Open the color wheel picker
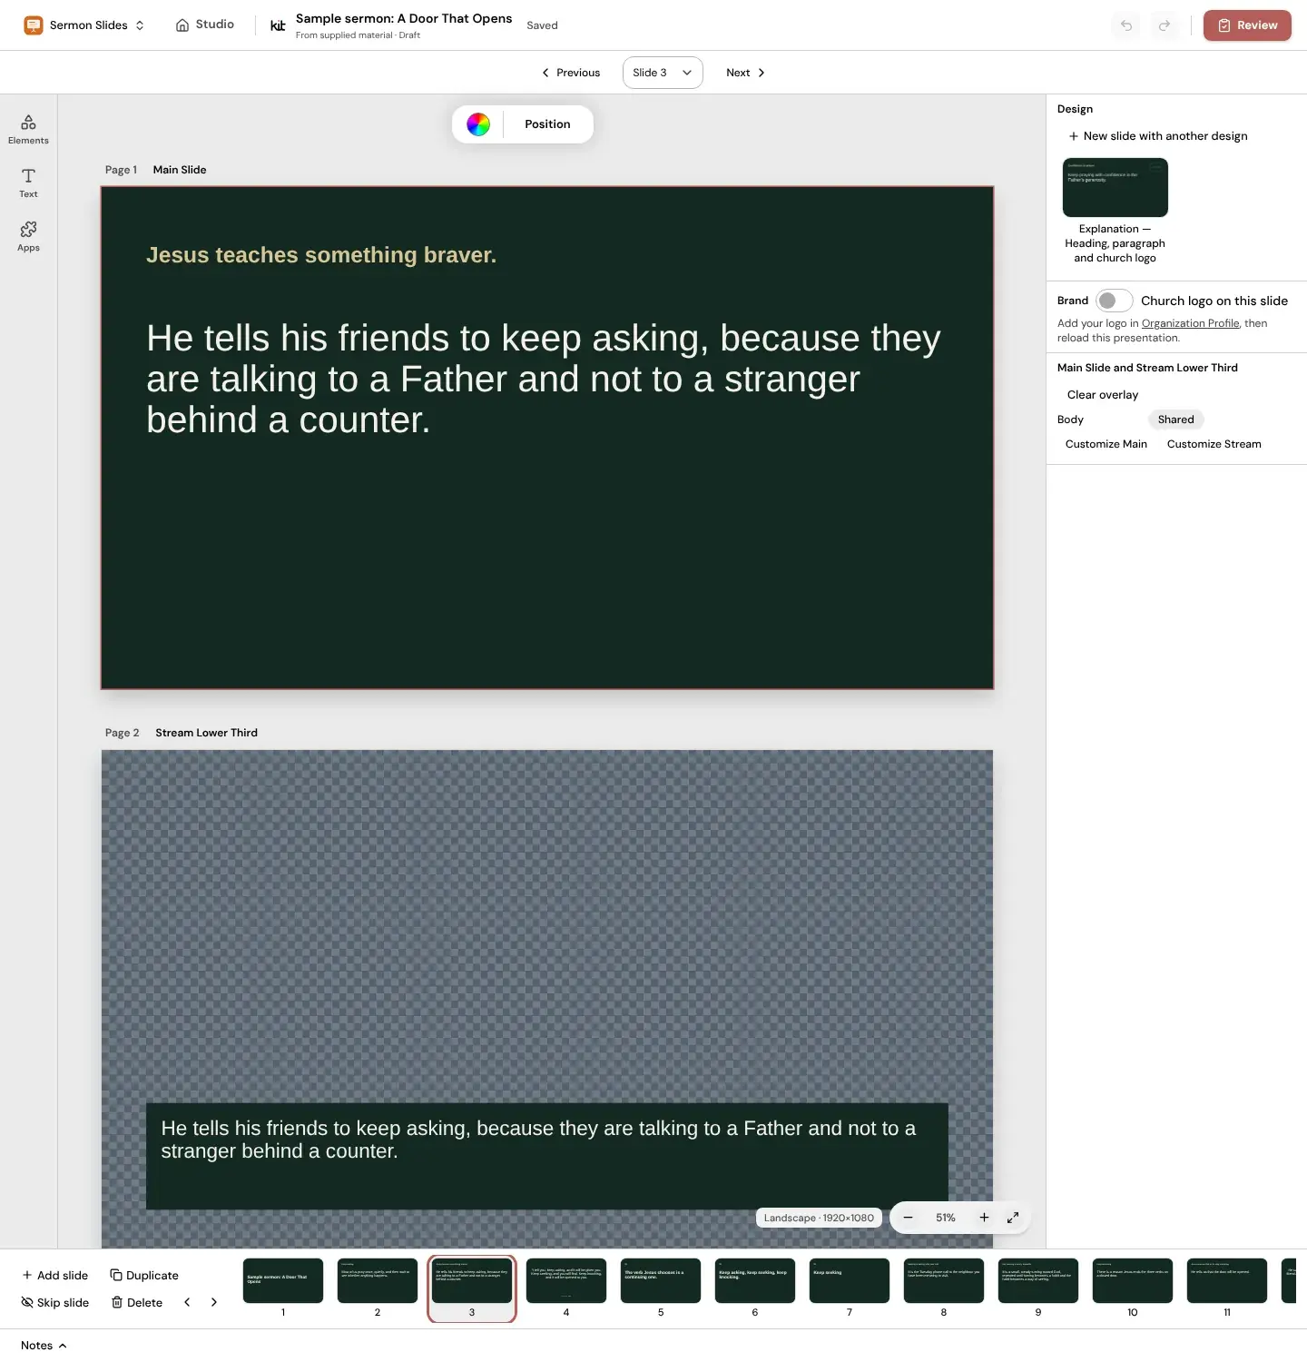 tap(478, 124)
